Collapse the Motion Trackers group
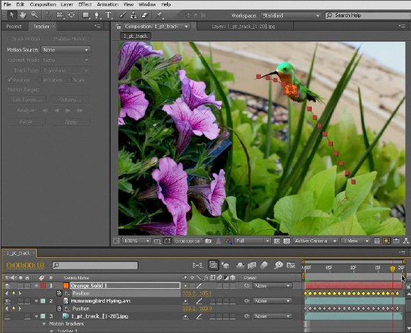 (44, 324)
